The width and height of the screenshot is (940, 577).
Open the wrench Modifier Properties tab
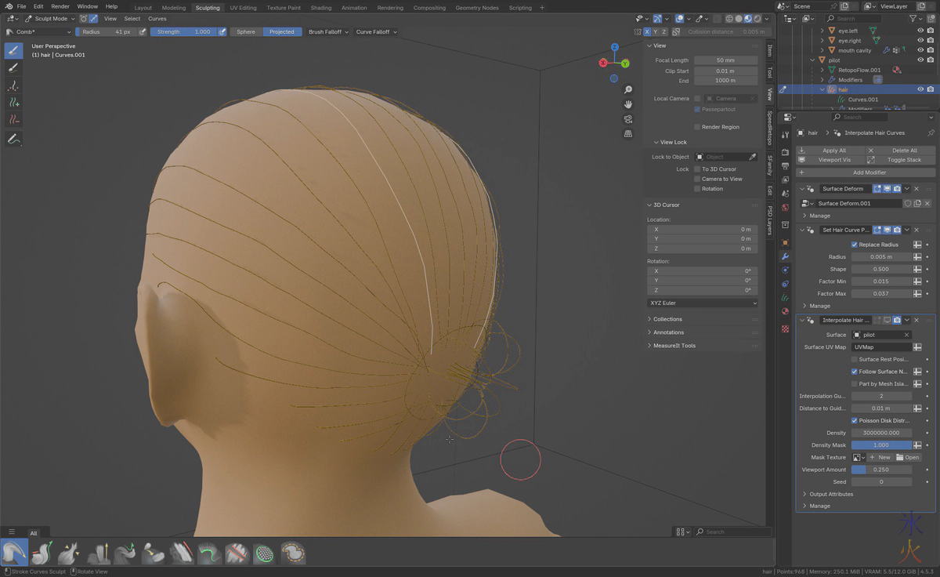point(784,256)
